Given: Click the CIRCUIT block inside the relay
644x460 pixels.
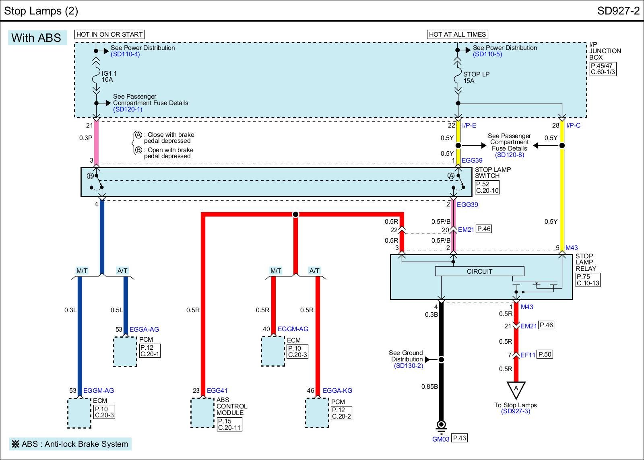Looking at the screenshot, I should [x=479, y=271].
